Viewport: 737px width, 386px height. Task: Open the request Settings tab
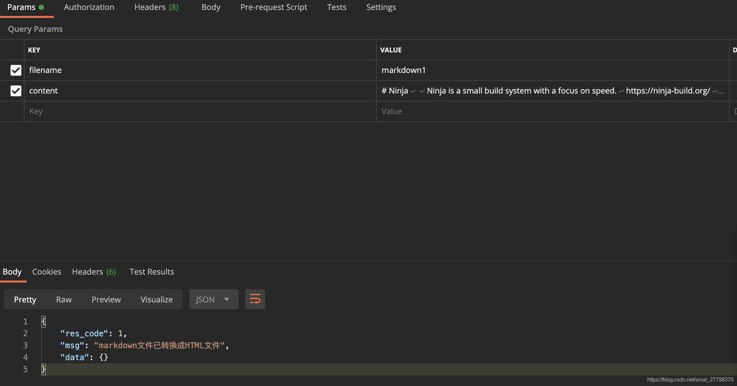[381, 7]
